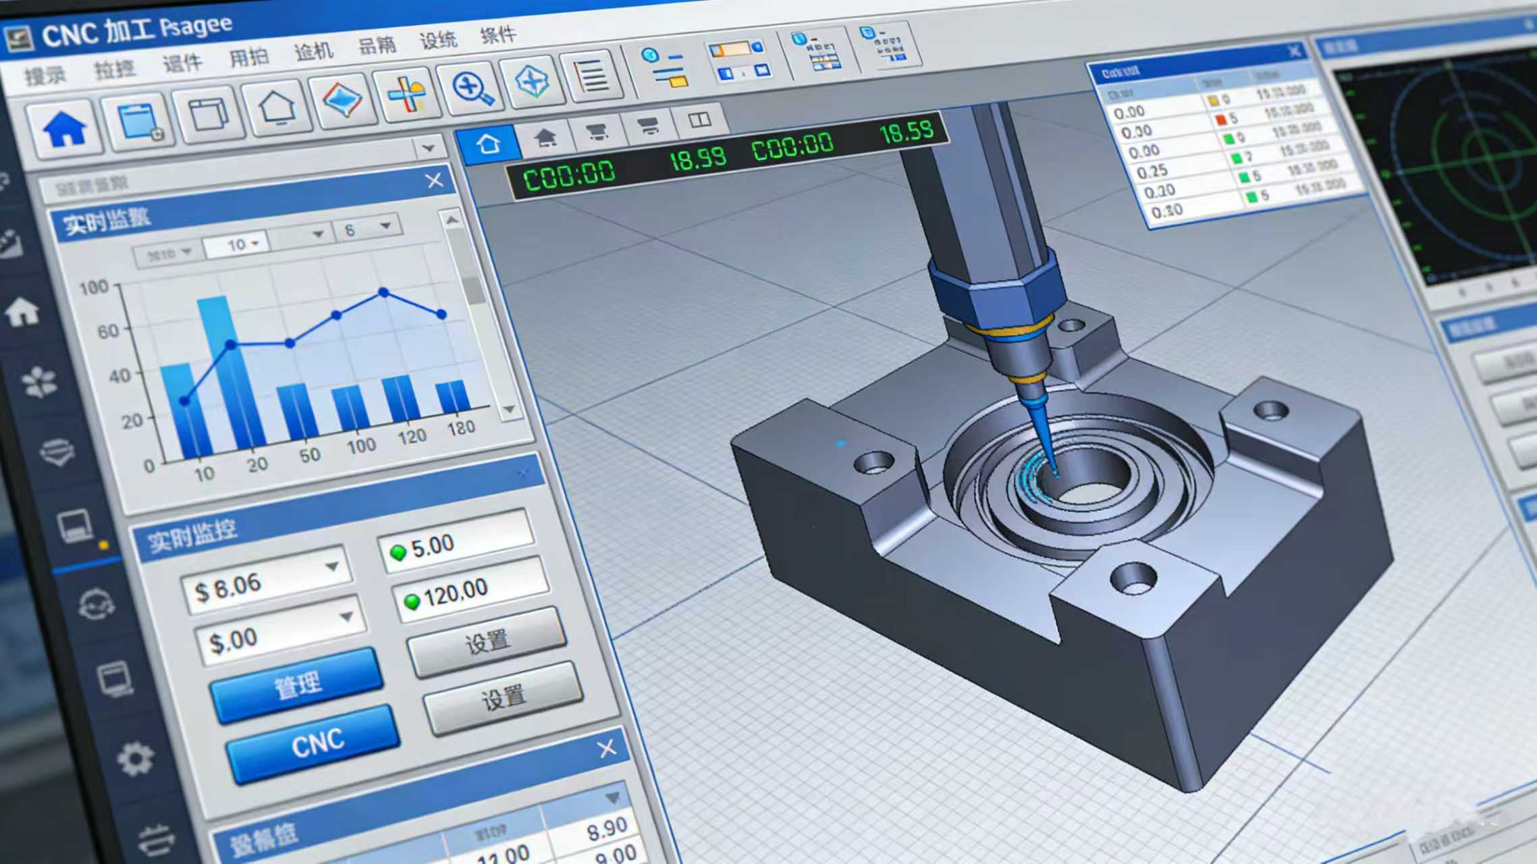Click the zoom-in magnifier tool
Image resolution: width=1537 pixels, height=864 pixels.
tap(472, 88)
